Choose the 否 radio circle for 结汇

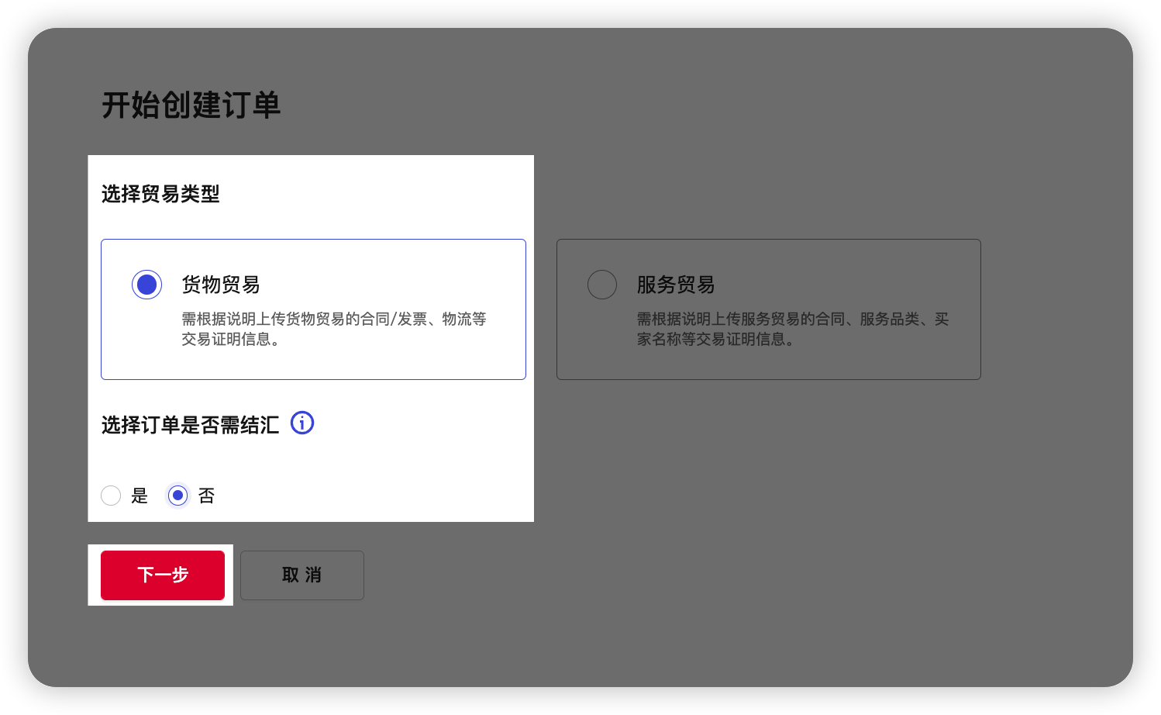point(177,496)
